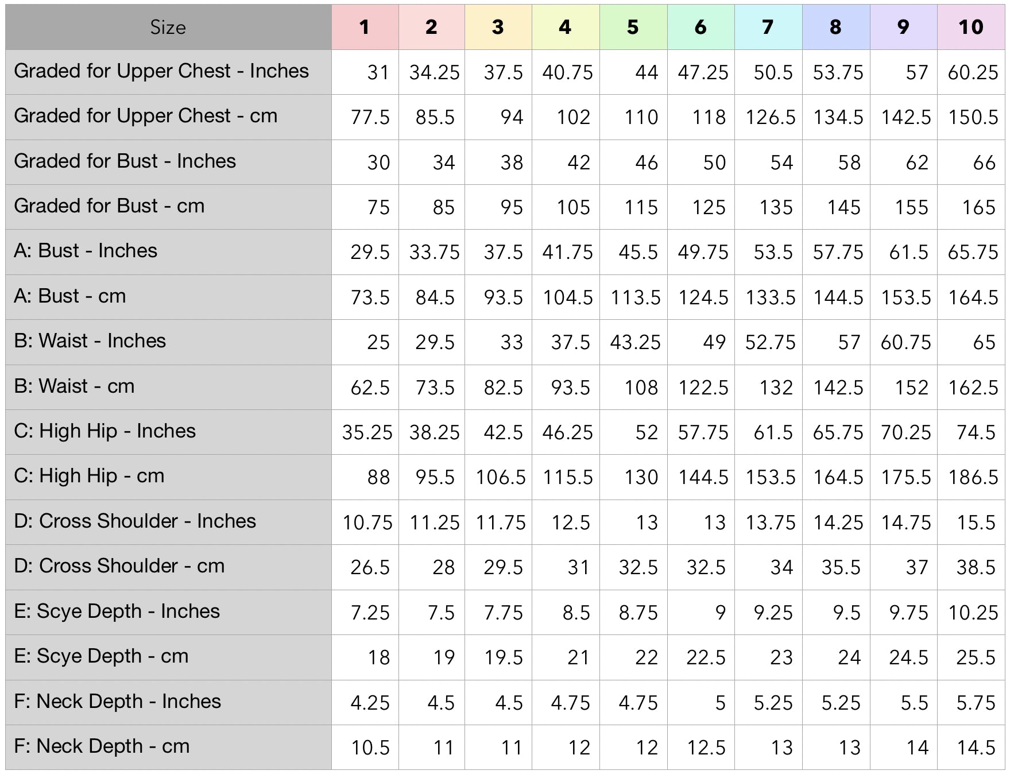Click the 'Graded for Bust - cm' row label
The width and height of the screenshot is (1014, 778).
(109, 206)
